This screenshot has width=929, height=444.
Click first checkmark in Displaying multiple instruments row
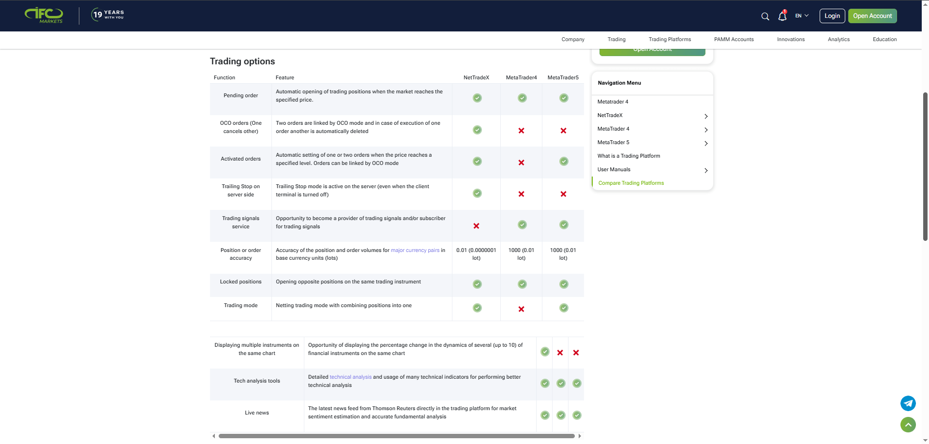point(545,352)
